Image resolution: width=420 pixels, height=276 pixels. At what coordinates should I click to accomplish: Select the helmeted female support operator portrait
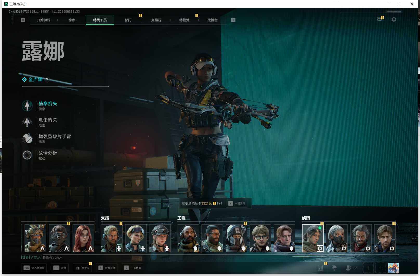[x=160, y=238]
